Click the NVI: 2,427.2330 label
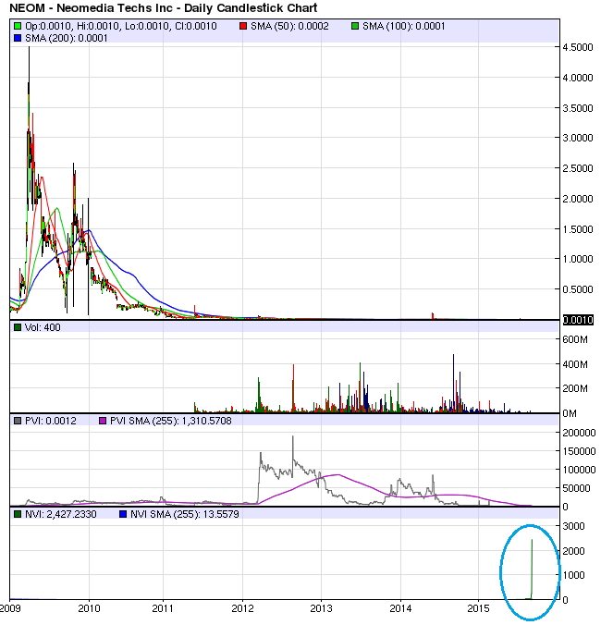The height and width of the screenshot is (637, 601). click(x=61, y=514)
